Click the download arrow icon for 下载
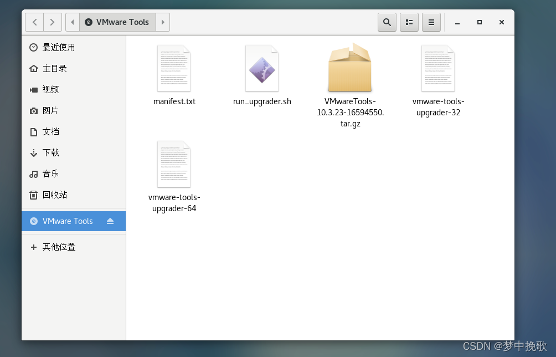 34,153
